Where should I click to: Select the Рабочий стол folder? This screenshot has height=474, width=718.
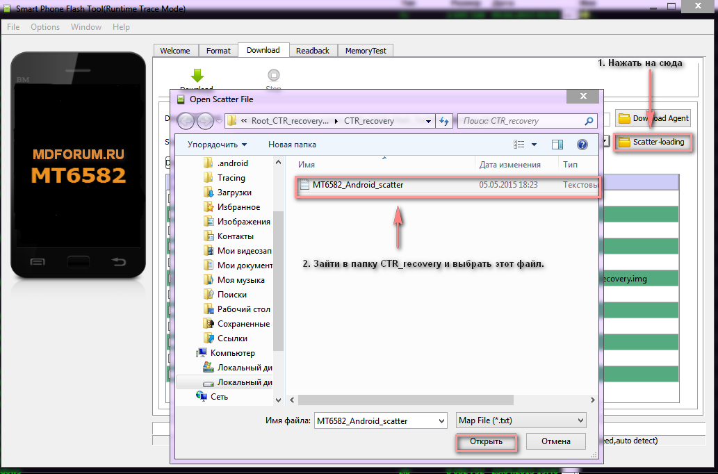pyautogui.click(x=237, y=309)
